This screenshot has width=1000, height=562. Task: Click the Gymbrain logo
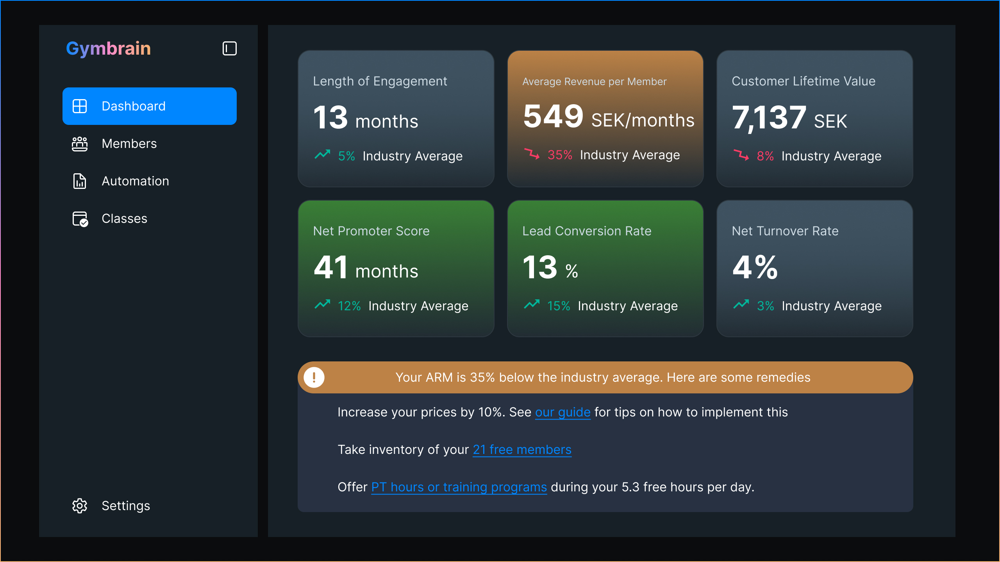point(108,49)
